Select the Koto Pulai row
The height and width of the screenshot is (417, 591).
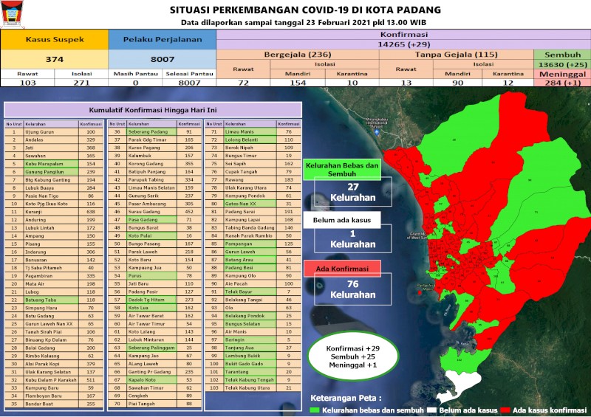click(154, 236)
